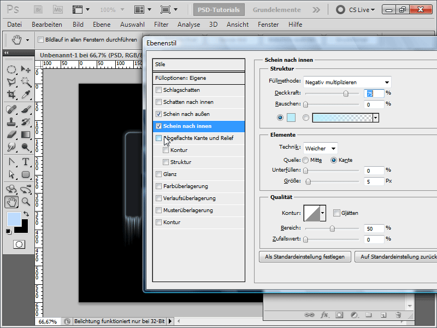The height and width of the screenshot is (328, 437).
Task: Enable the Glanz checkbox
Action: (158, 174)
